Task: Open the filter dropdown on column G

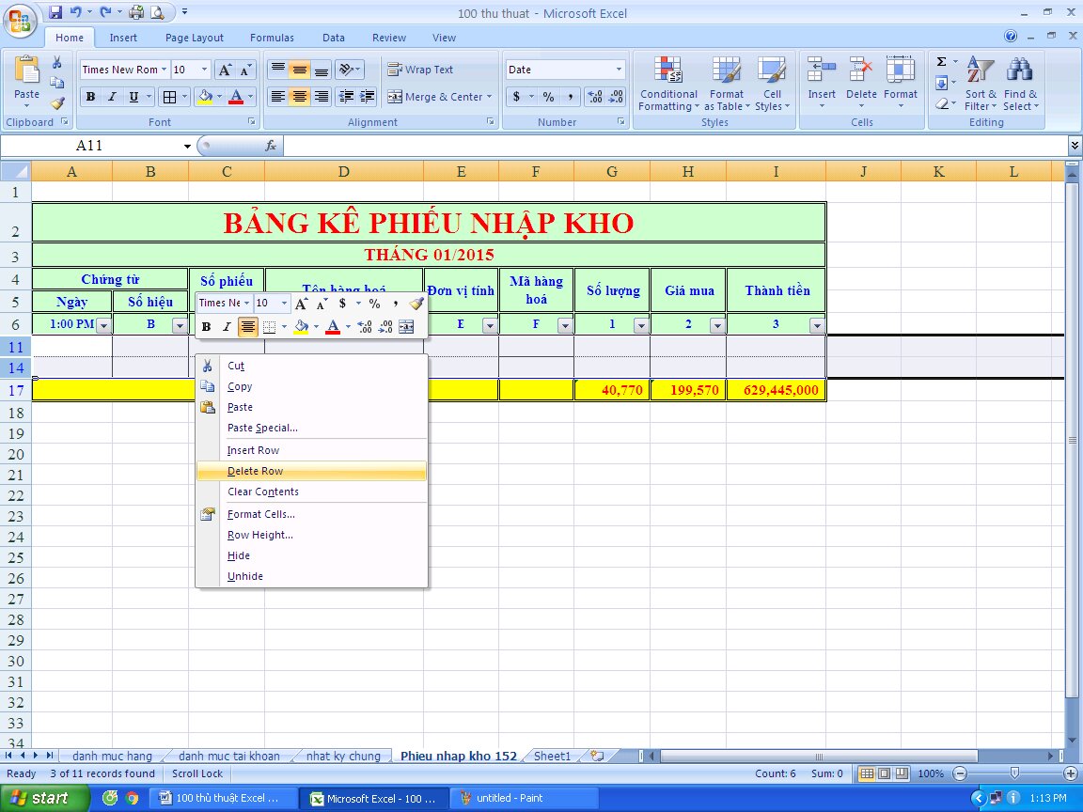Action: pos(638,323)
